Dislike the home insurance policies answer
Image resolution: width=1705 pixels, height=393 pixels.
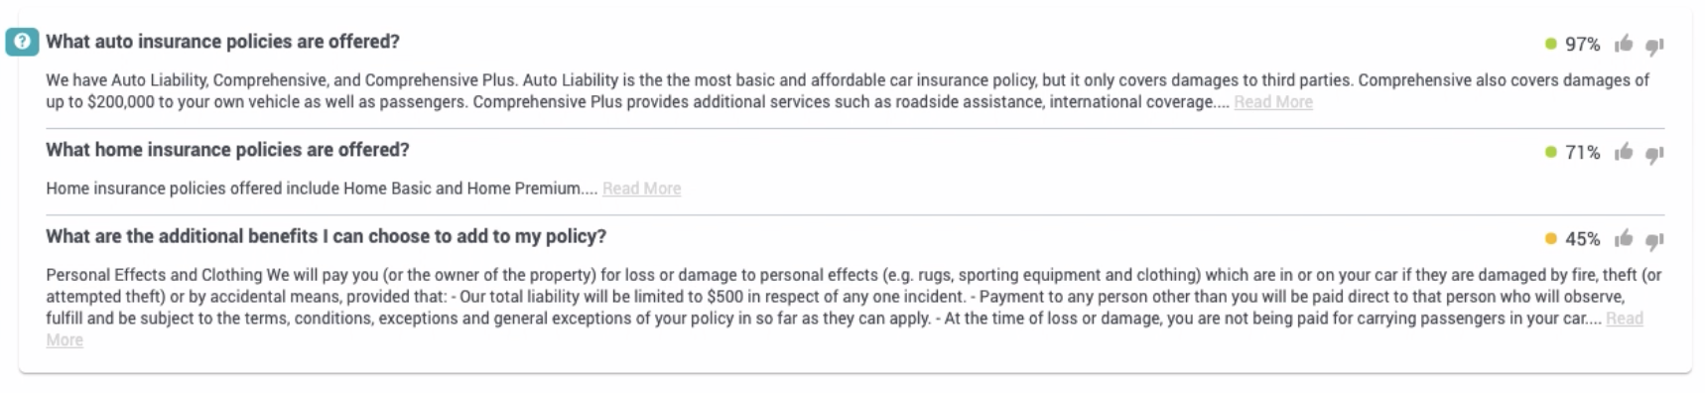coord(1654,154)
